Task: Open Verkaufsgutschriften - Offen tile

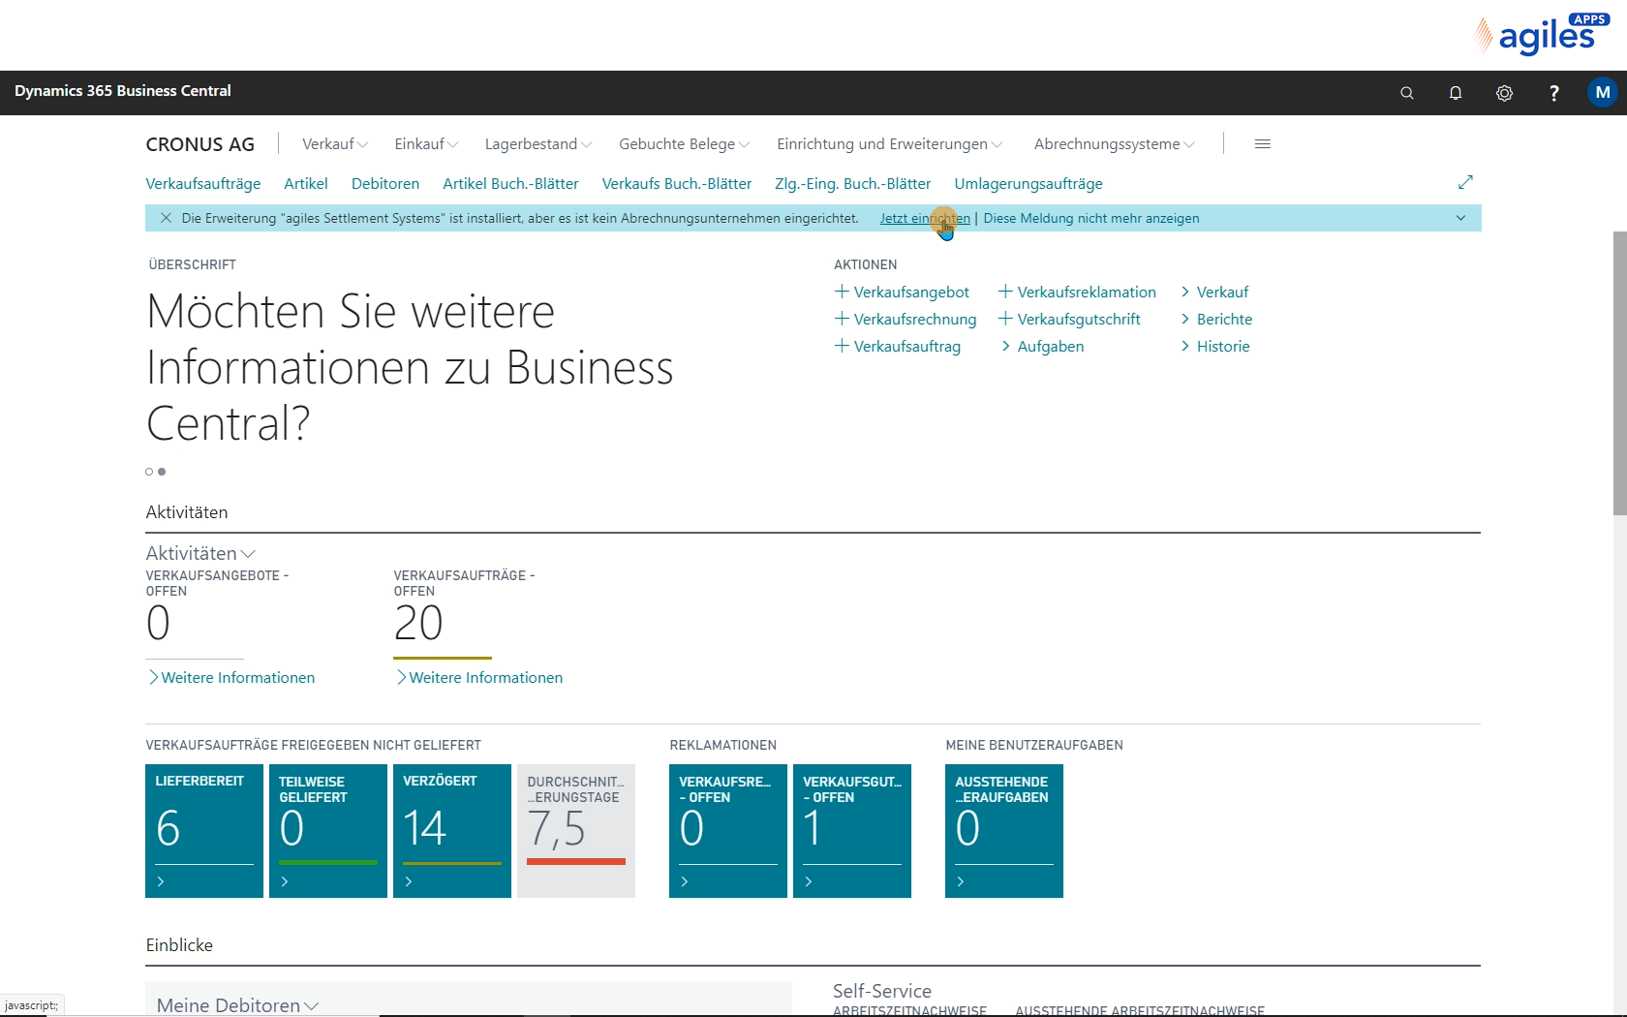Action: click(x=852, y=831)
